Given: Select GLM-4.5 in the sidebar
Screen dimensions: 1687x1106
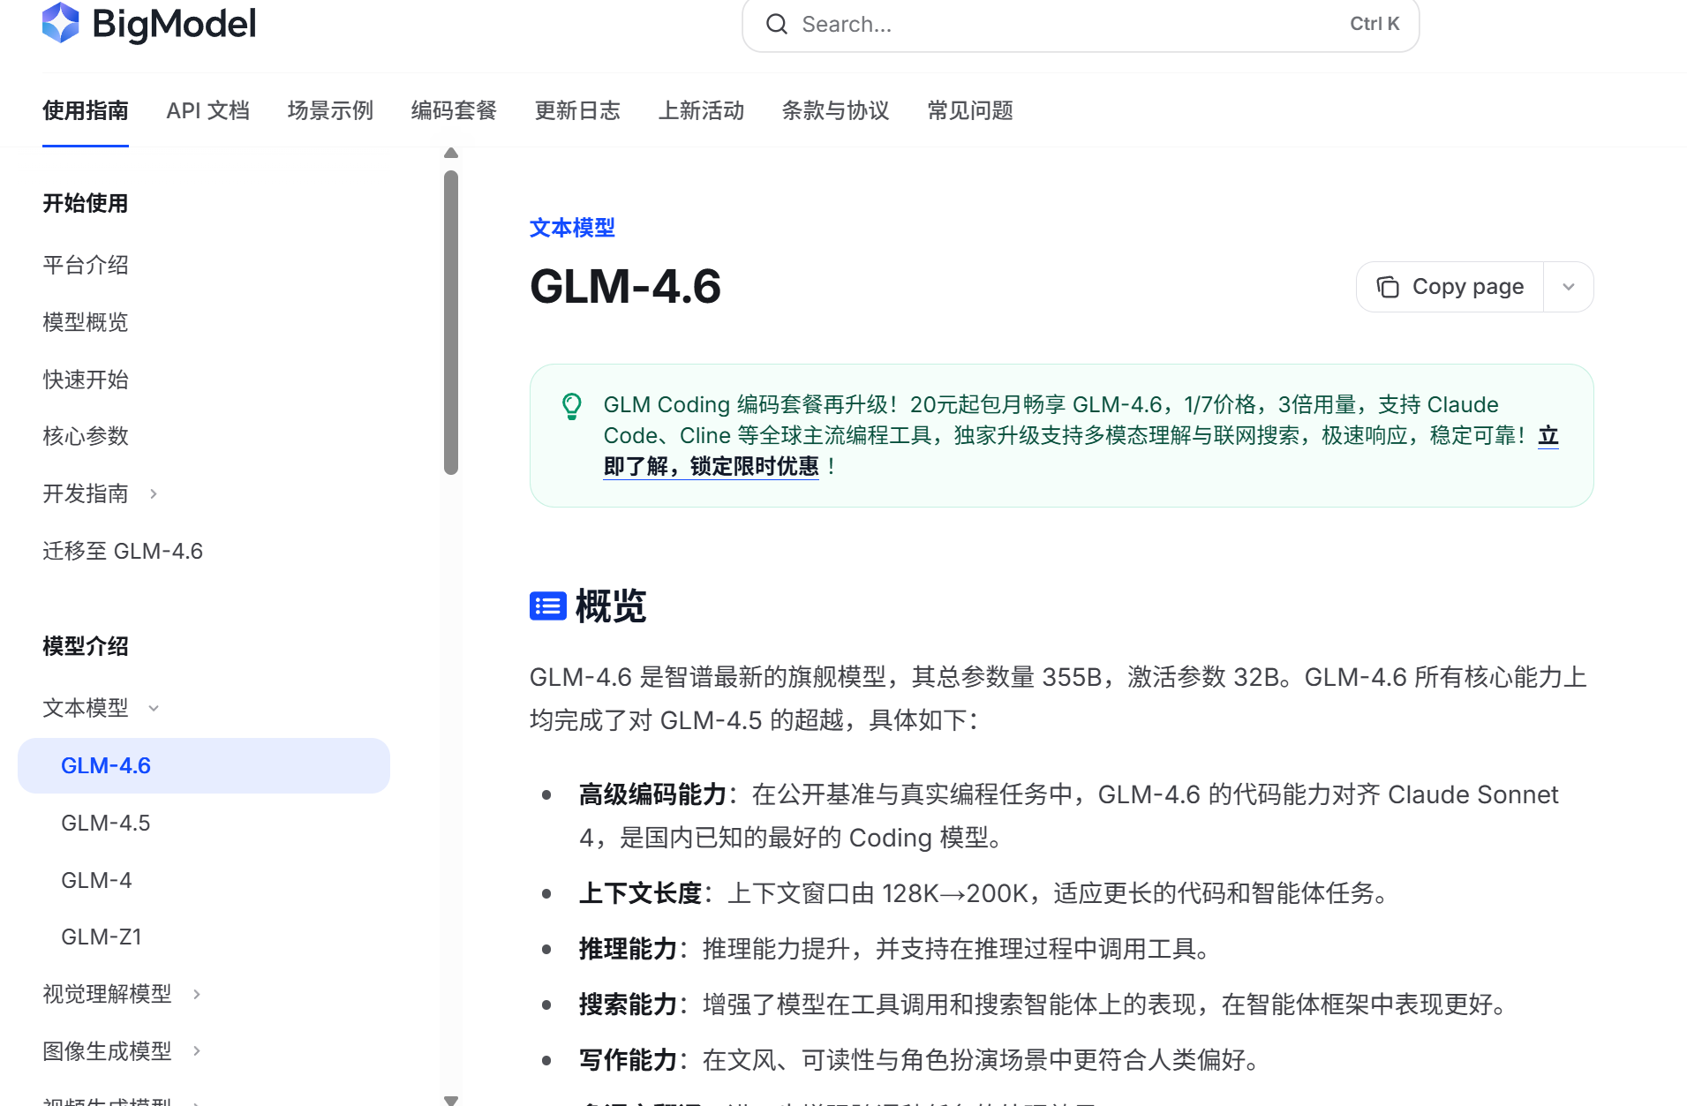Looking at the screenshot, I should [x=106, y=823].
